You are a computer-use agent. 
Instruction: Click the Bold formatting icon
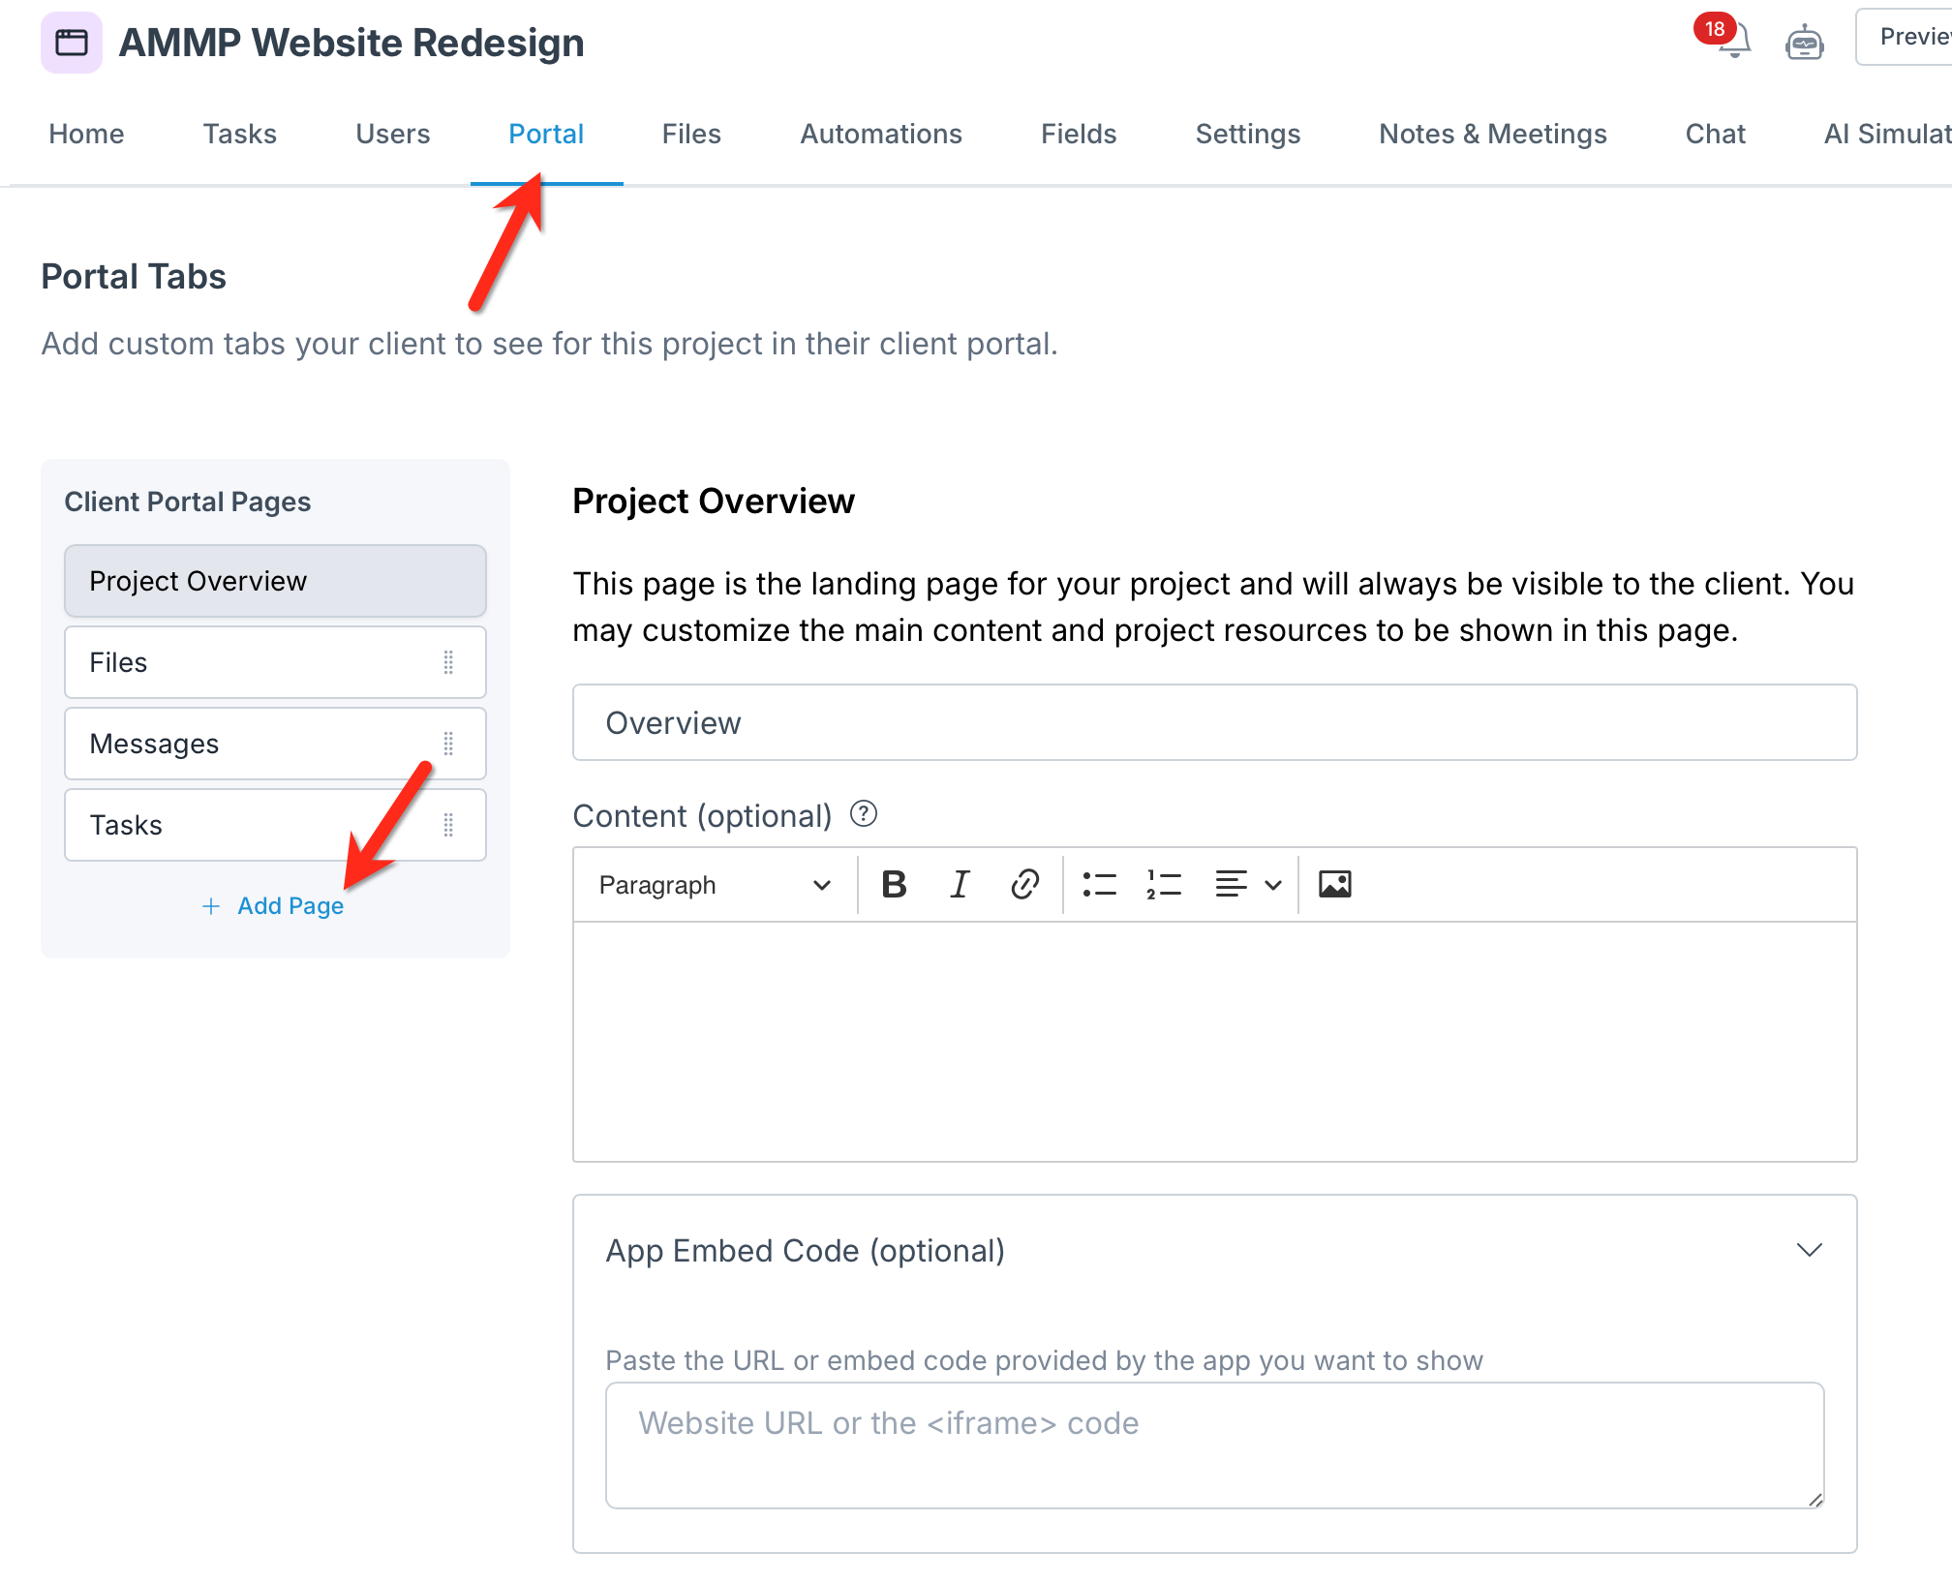pos(894,885)
